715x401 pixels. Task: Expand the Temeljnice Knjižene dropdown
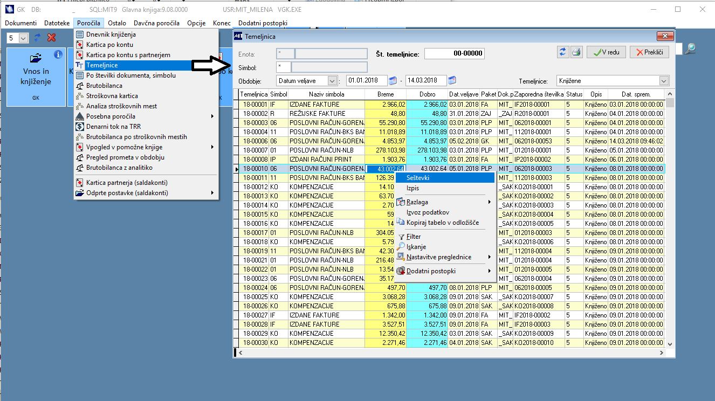pyautogui.click(x=663, y=81)
